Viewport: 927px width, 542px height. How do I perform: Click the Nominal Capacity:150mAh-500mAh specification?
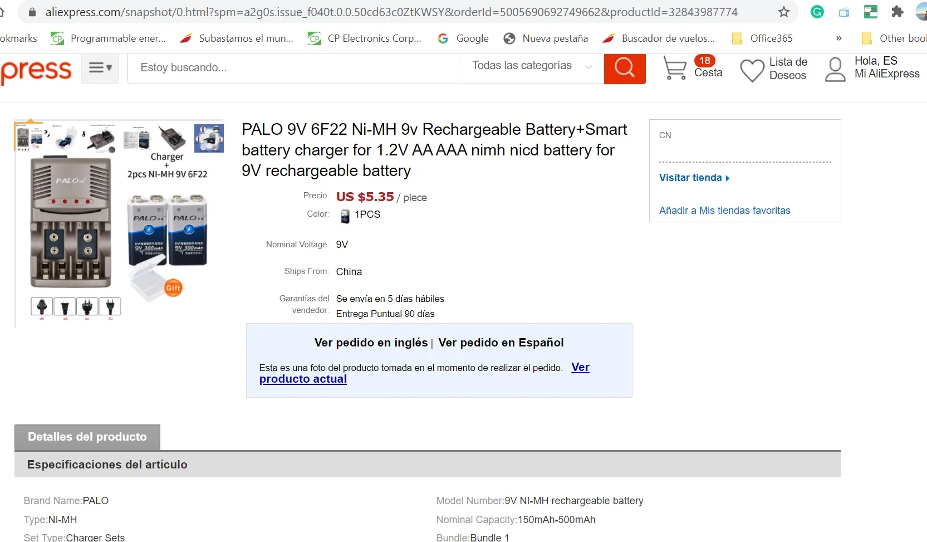click(516, 520)
